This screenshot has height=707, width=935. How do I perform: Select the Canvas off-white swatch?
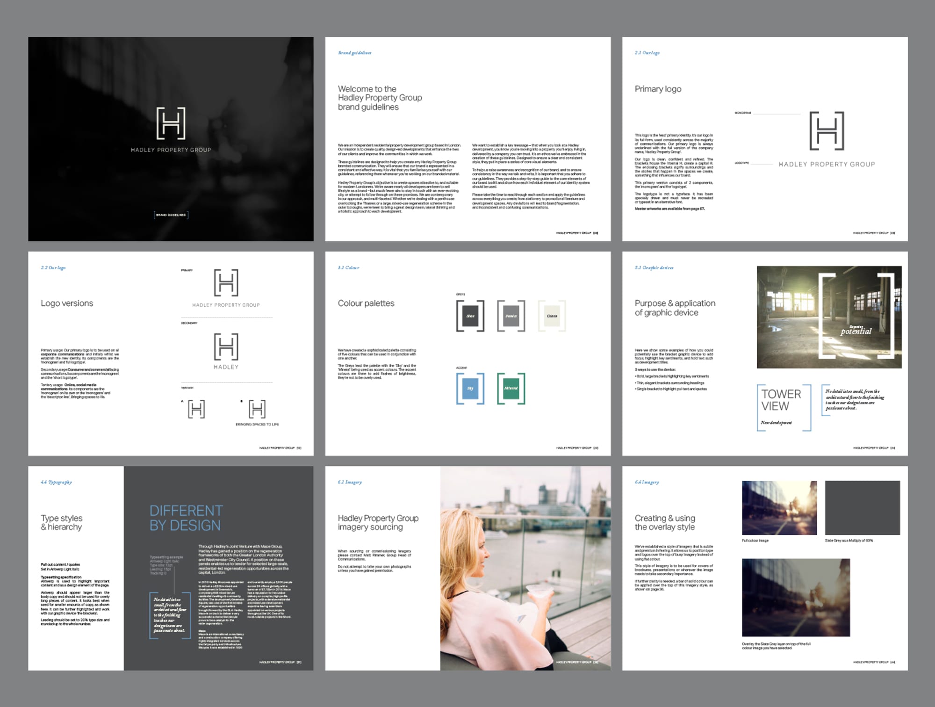click(x=552, y=316)
